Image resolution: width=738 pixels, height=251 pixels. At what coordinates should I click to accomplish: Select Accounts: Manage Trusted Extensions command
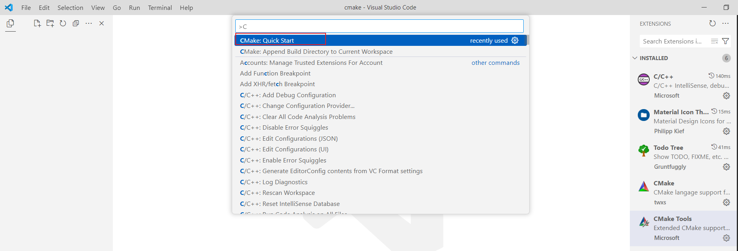coord(381,62)
